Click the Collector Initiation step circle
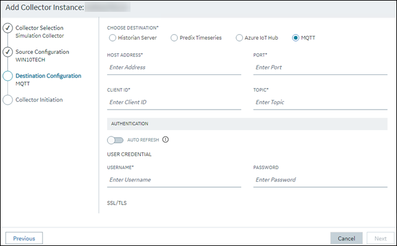Screen dimensions: 397x246 pos(7,100)
